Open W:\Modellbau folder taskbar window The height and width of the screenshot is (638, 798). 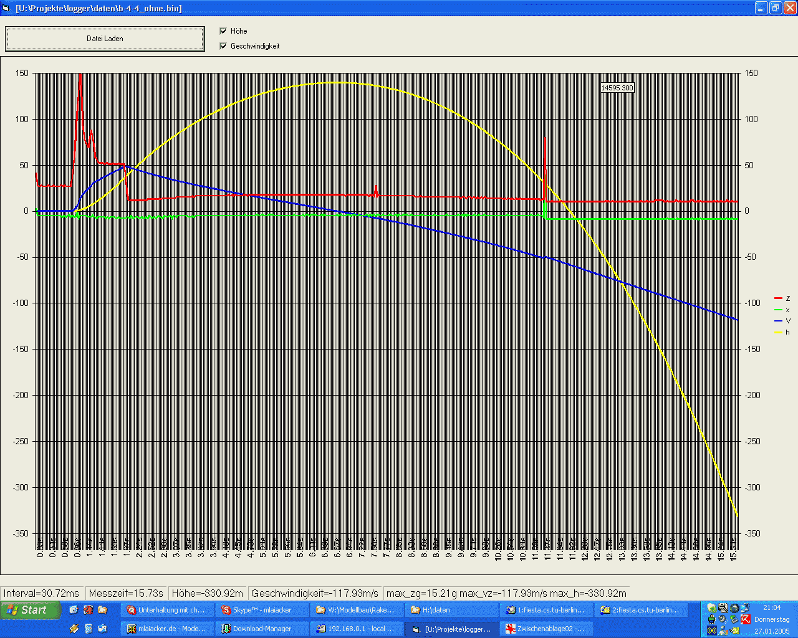tap(357, 610)
